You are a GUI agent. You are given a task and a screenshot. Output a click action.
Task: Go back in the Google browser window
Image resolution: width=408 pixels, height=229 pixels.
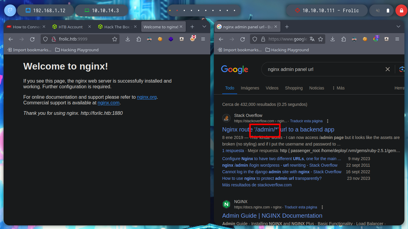pos(221,39)
